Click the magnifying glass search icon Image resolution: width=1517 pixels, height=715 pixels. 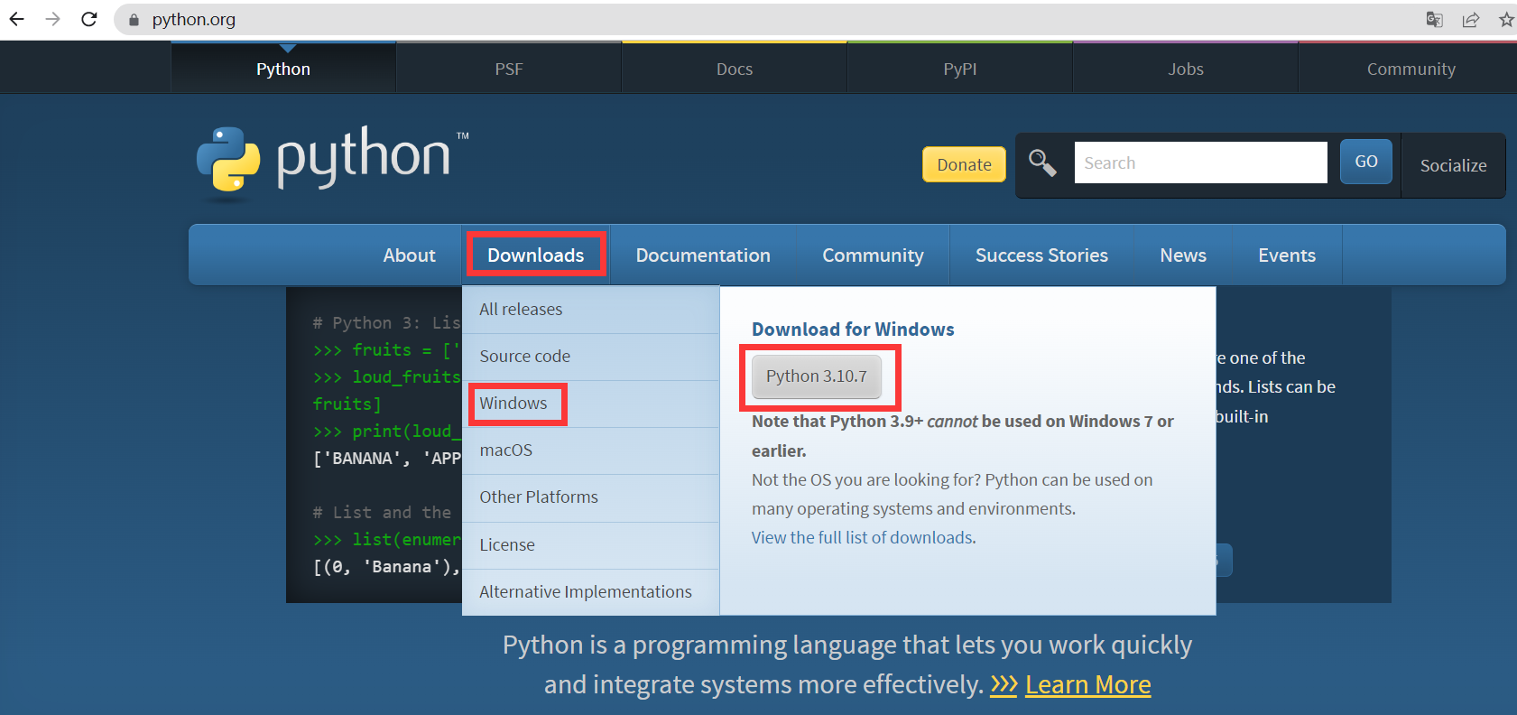[1042, 163]
